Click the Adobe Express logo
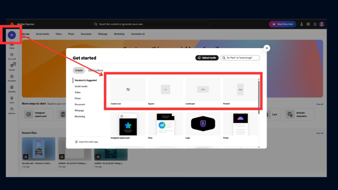Viewport: 338px width, 190px height. click(12, 24)
